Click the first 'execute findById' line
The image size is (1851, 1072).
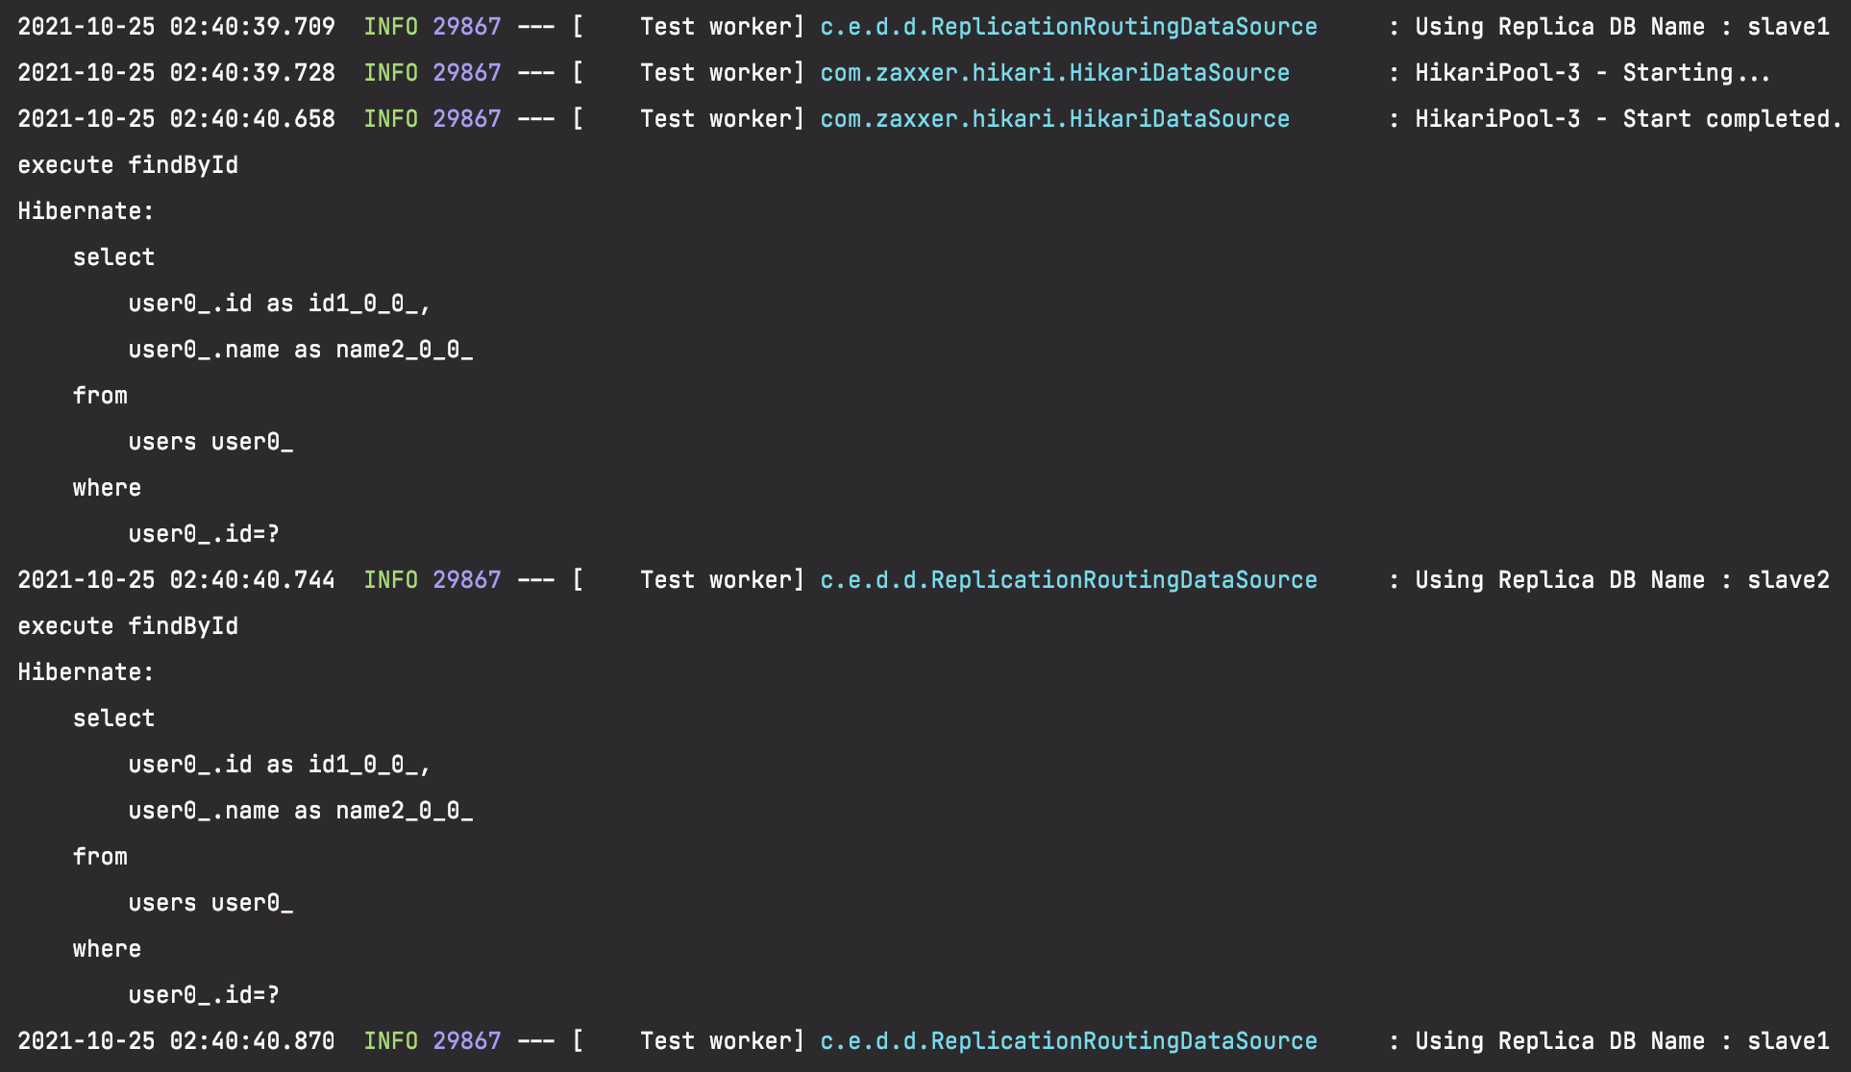click(x=128, y=165)
